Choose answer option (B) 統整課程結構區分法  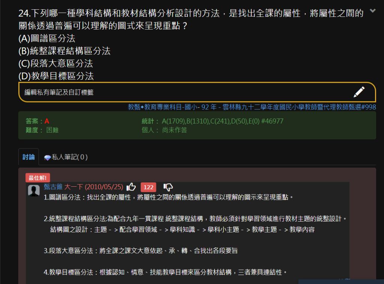pyautogui.click(x=64, y=51)
